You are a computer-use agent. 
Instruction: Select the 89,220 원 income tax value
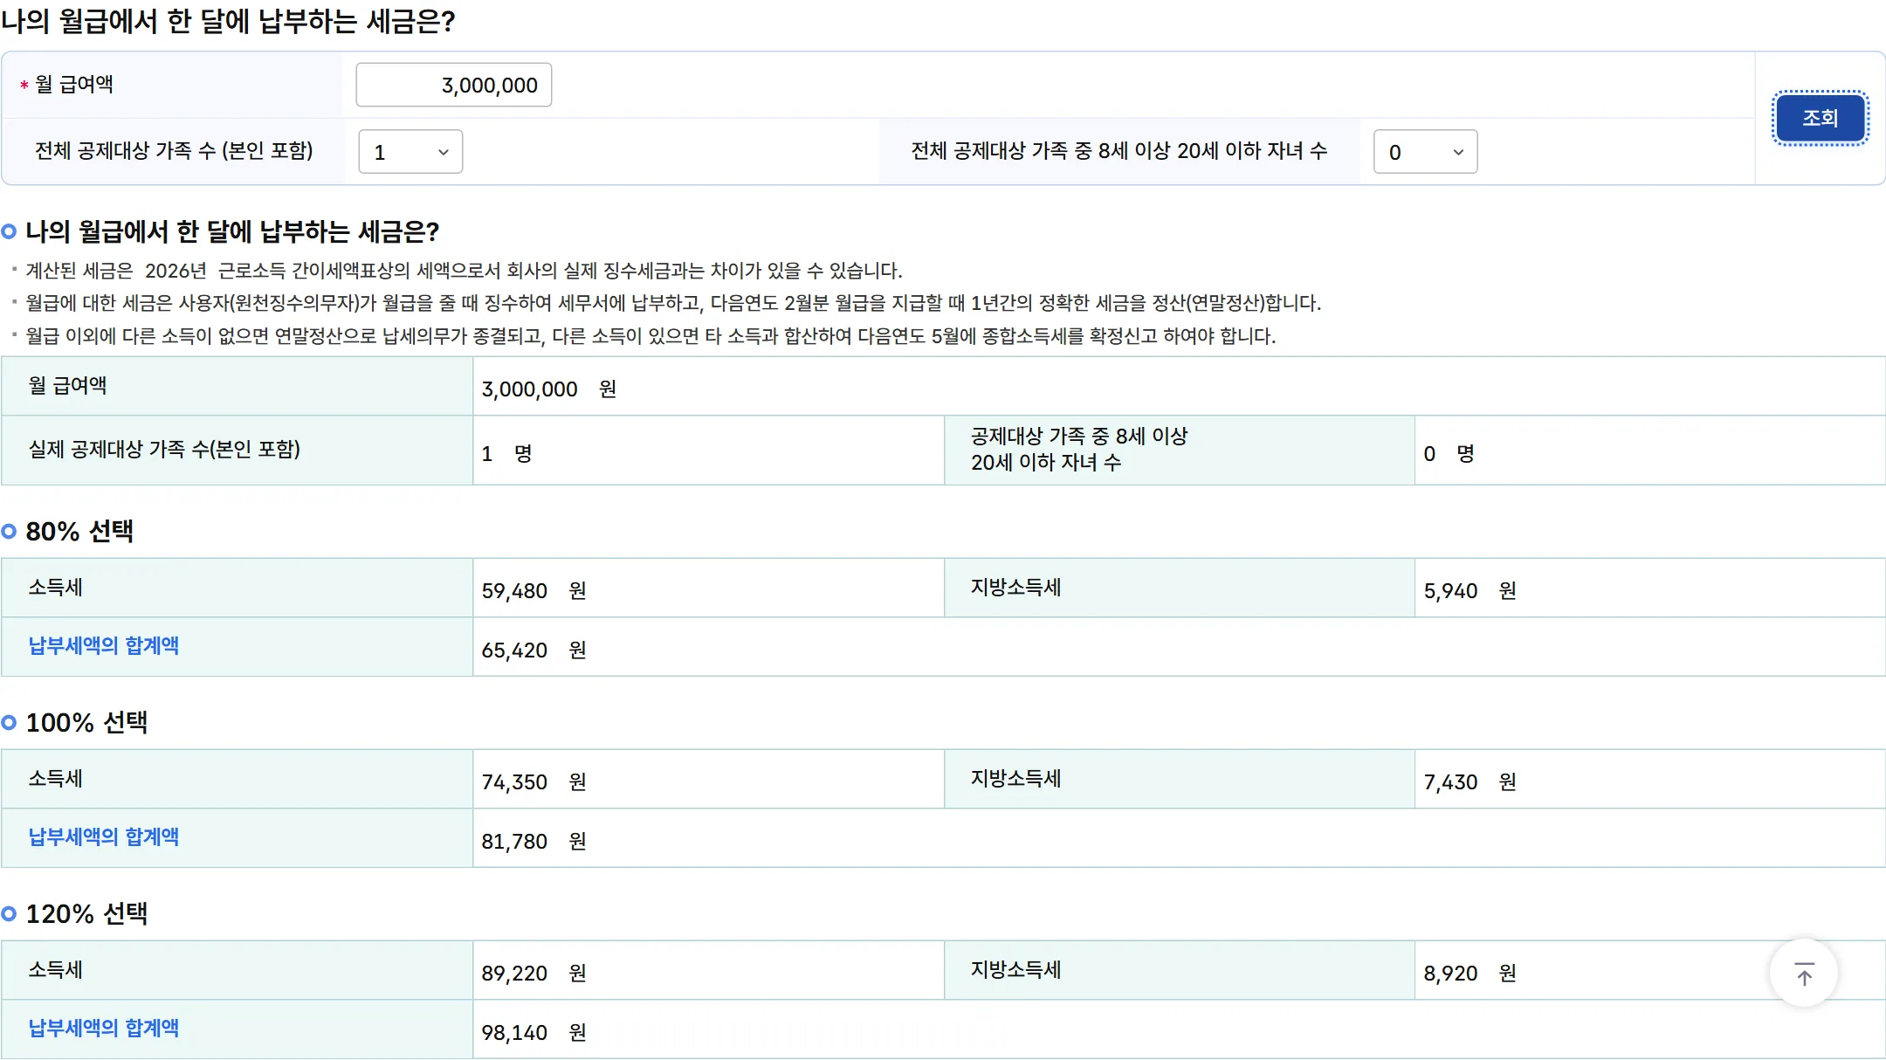click(534, 974)
